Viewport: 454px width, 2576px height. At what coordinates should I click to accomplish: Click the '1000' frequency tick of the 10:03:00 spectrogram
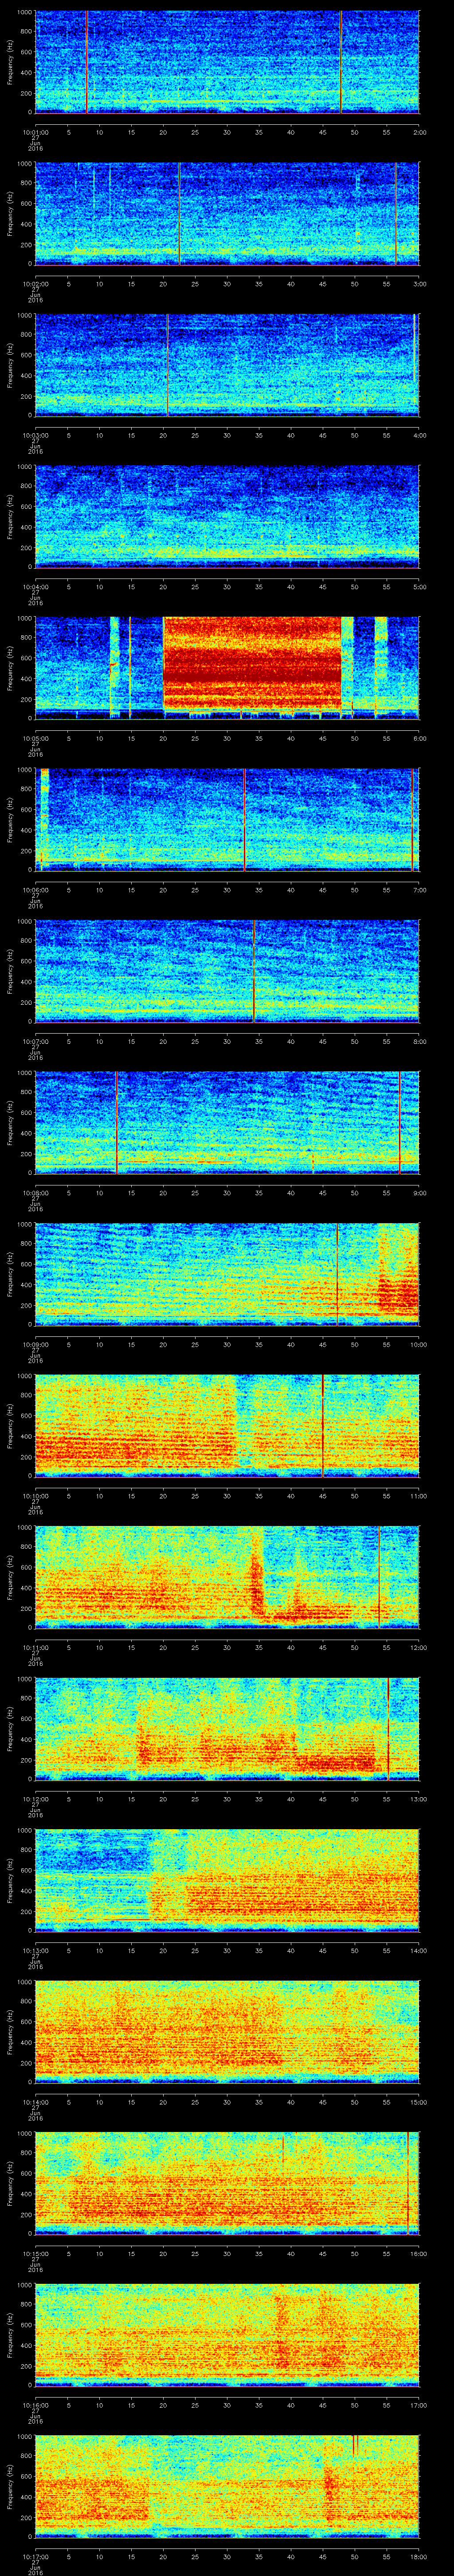(25, 316)
